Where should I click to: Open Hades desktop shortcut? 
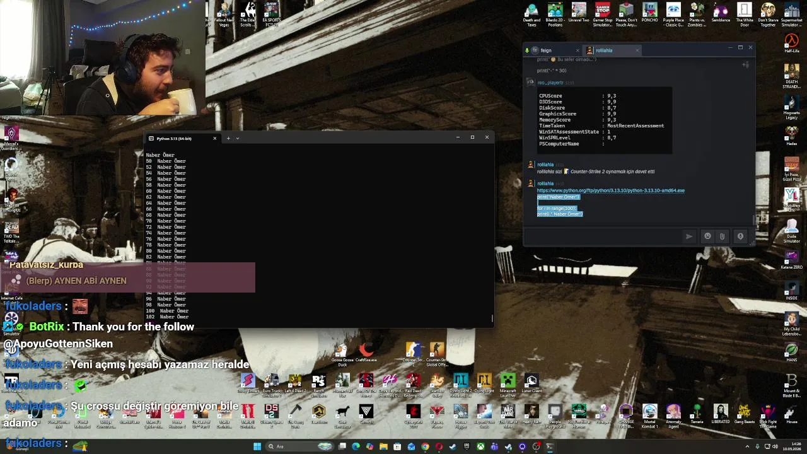coord(791,136)
